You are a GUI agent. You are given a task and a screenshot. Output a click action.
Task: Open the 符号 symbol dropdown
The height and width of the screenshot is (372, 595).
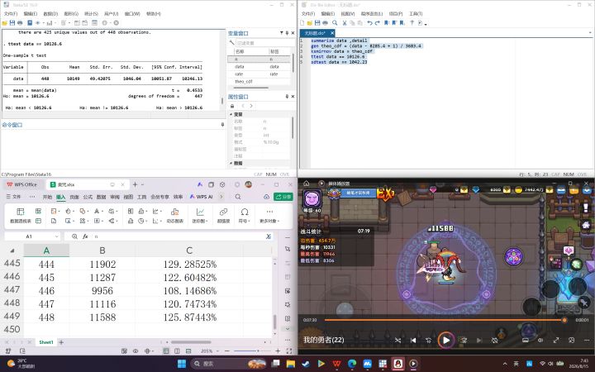point(245,215)
